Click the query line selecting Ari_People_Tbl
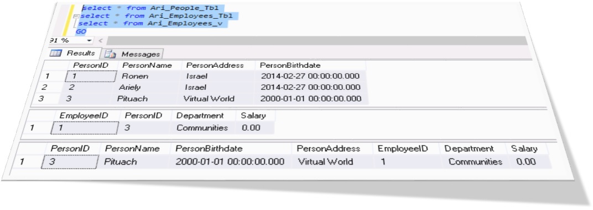Viewport: 593px width, 210px height. coord(151,8)
